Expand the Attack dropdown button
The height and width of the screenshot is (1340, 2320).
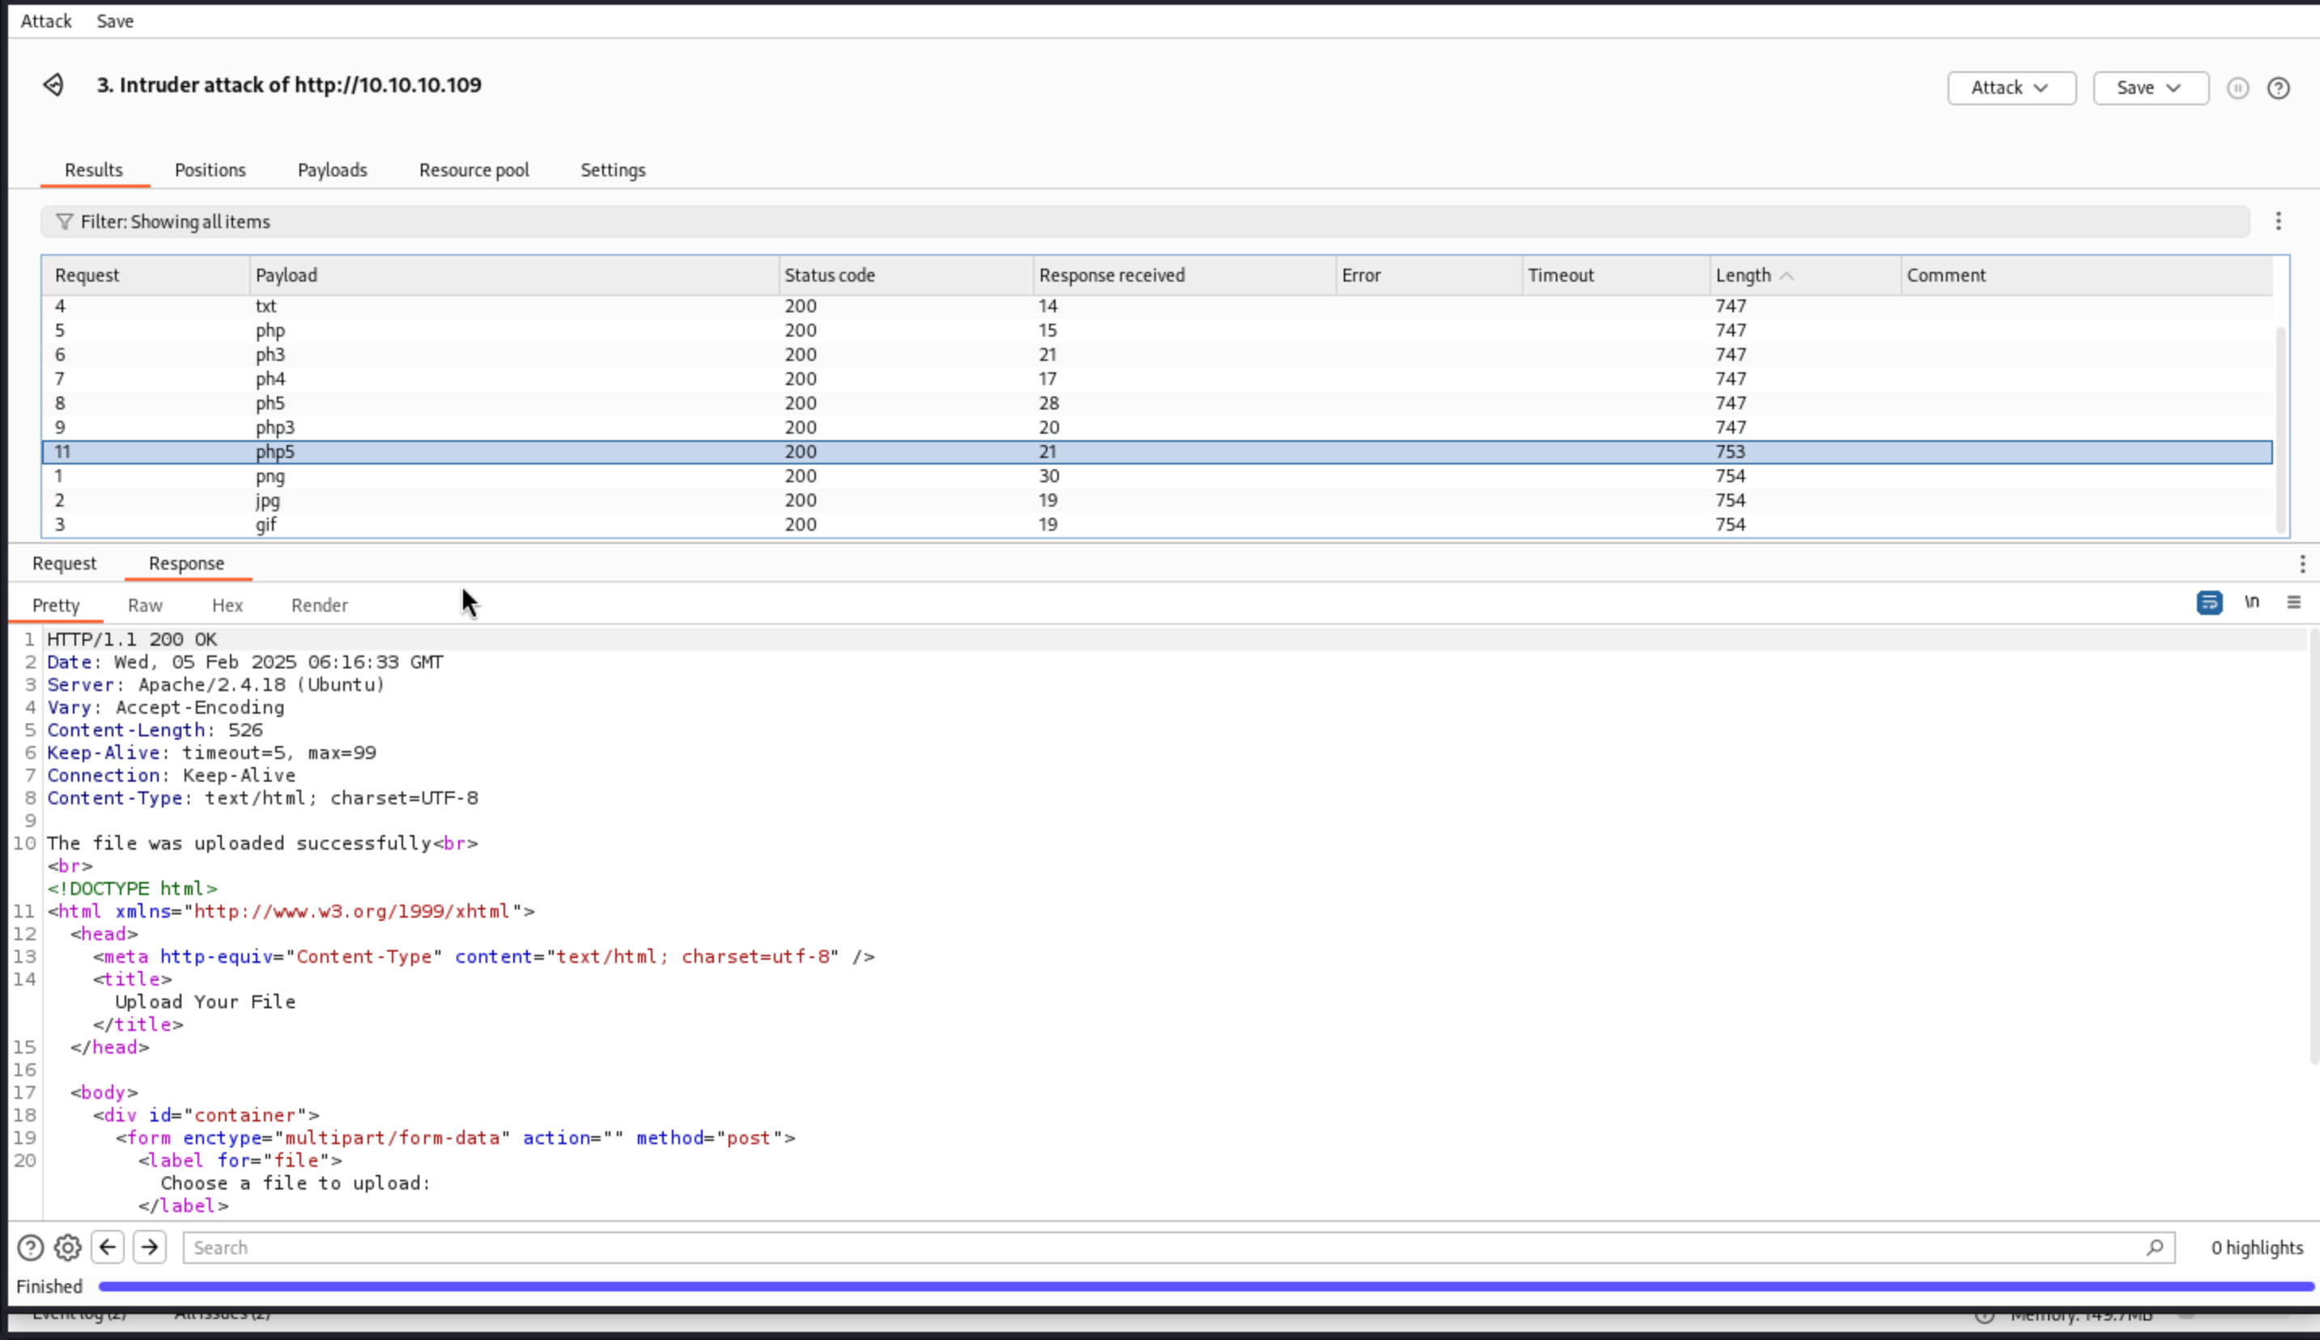pyautogui.click(x=2011, y=88)
